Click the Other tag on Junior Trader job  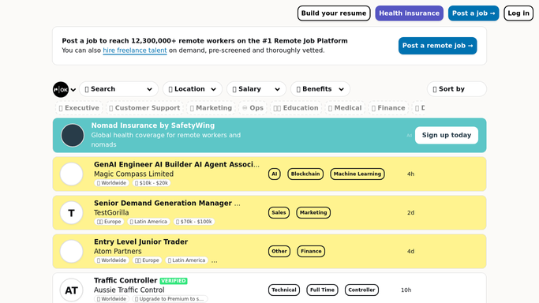click(x=279, y=251)
